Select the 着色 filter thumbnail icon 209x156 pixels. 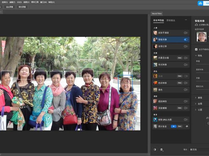(155, 90)
